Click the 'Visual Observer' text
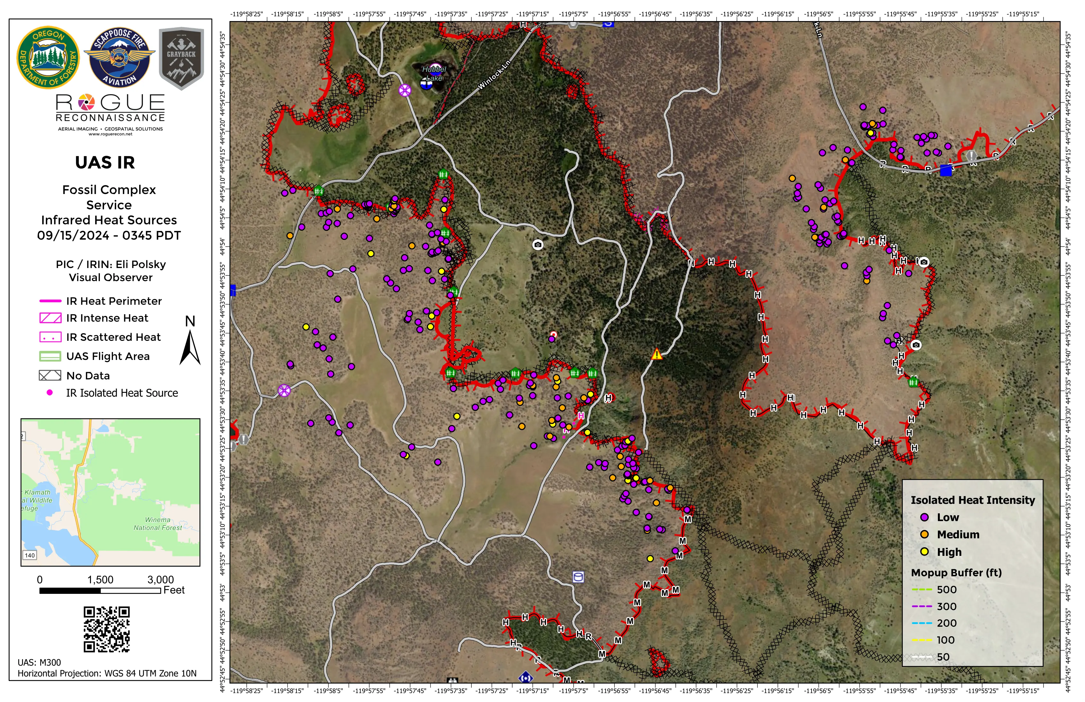1085x702 pixels. coord(111,278)
